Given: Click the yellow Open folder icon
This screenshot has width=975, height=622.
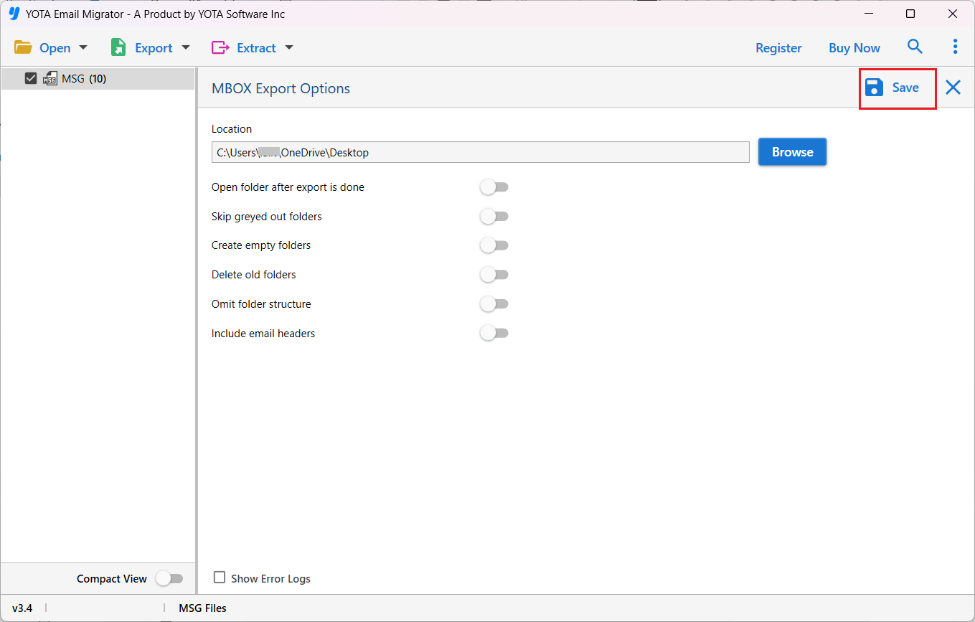Looking at the screenshot, I should pos(23,48).
